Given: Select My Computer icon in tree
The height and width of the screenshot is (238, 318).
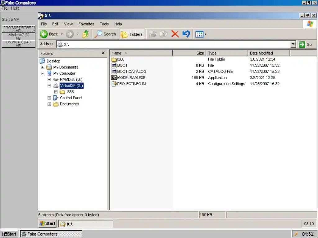Looking at the screenshot, I should click(x=49, y=73).
